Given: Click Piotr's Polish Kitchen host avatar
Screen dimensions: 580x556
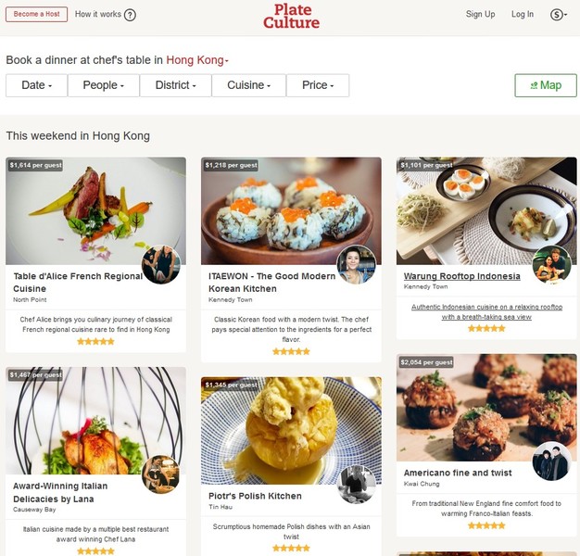Looking at the screenshot, I should pos(356,485).
